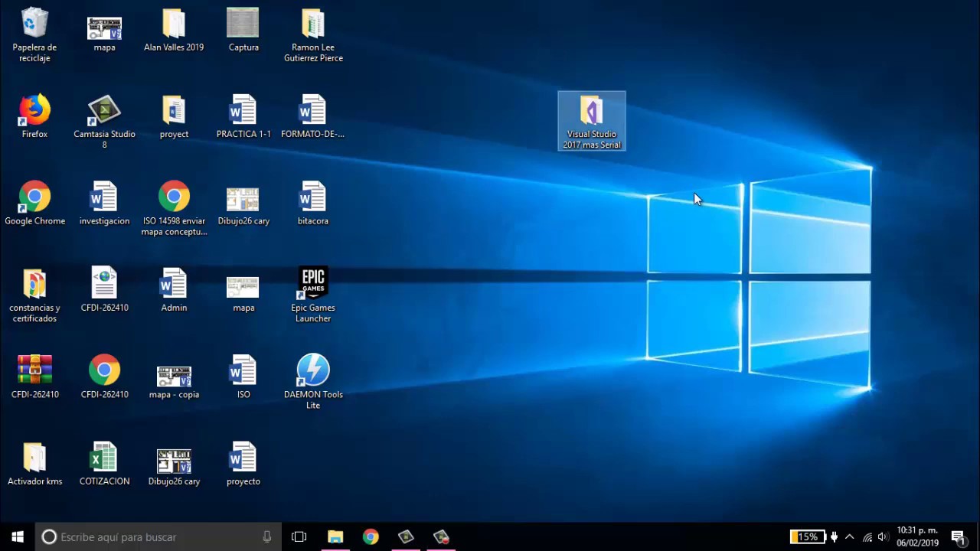
Task: Expand the hidden tray icons chevron
Action: point(849,536)
